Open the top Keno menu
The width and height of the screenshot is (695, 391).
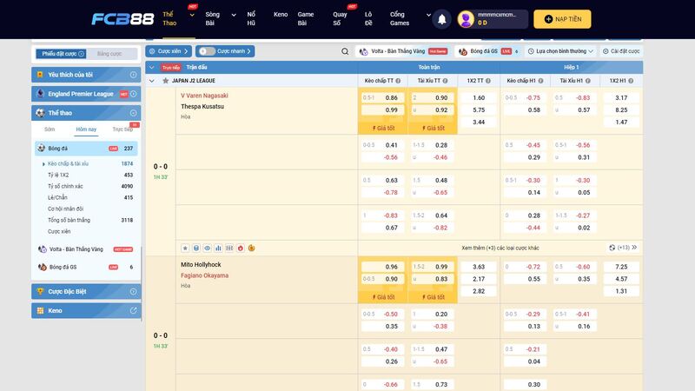(281, 15)
